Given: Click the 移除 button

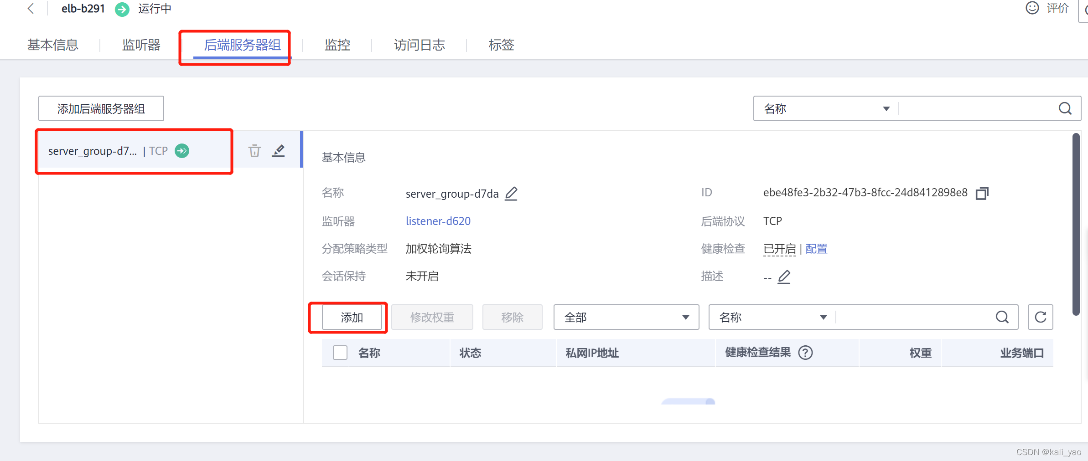Looking at the screenshot, I should (x=513, y=318).
